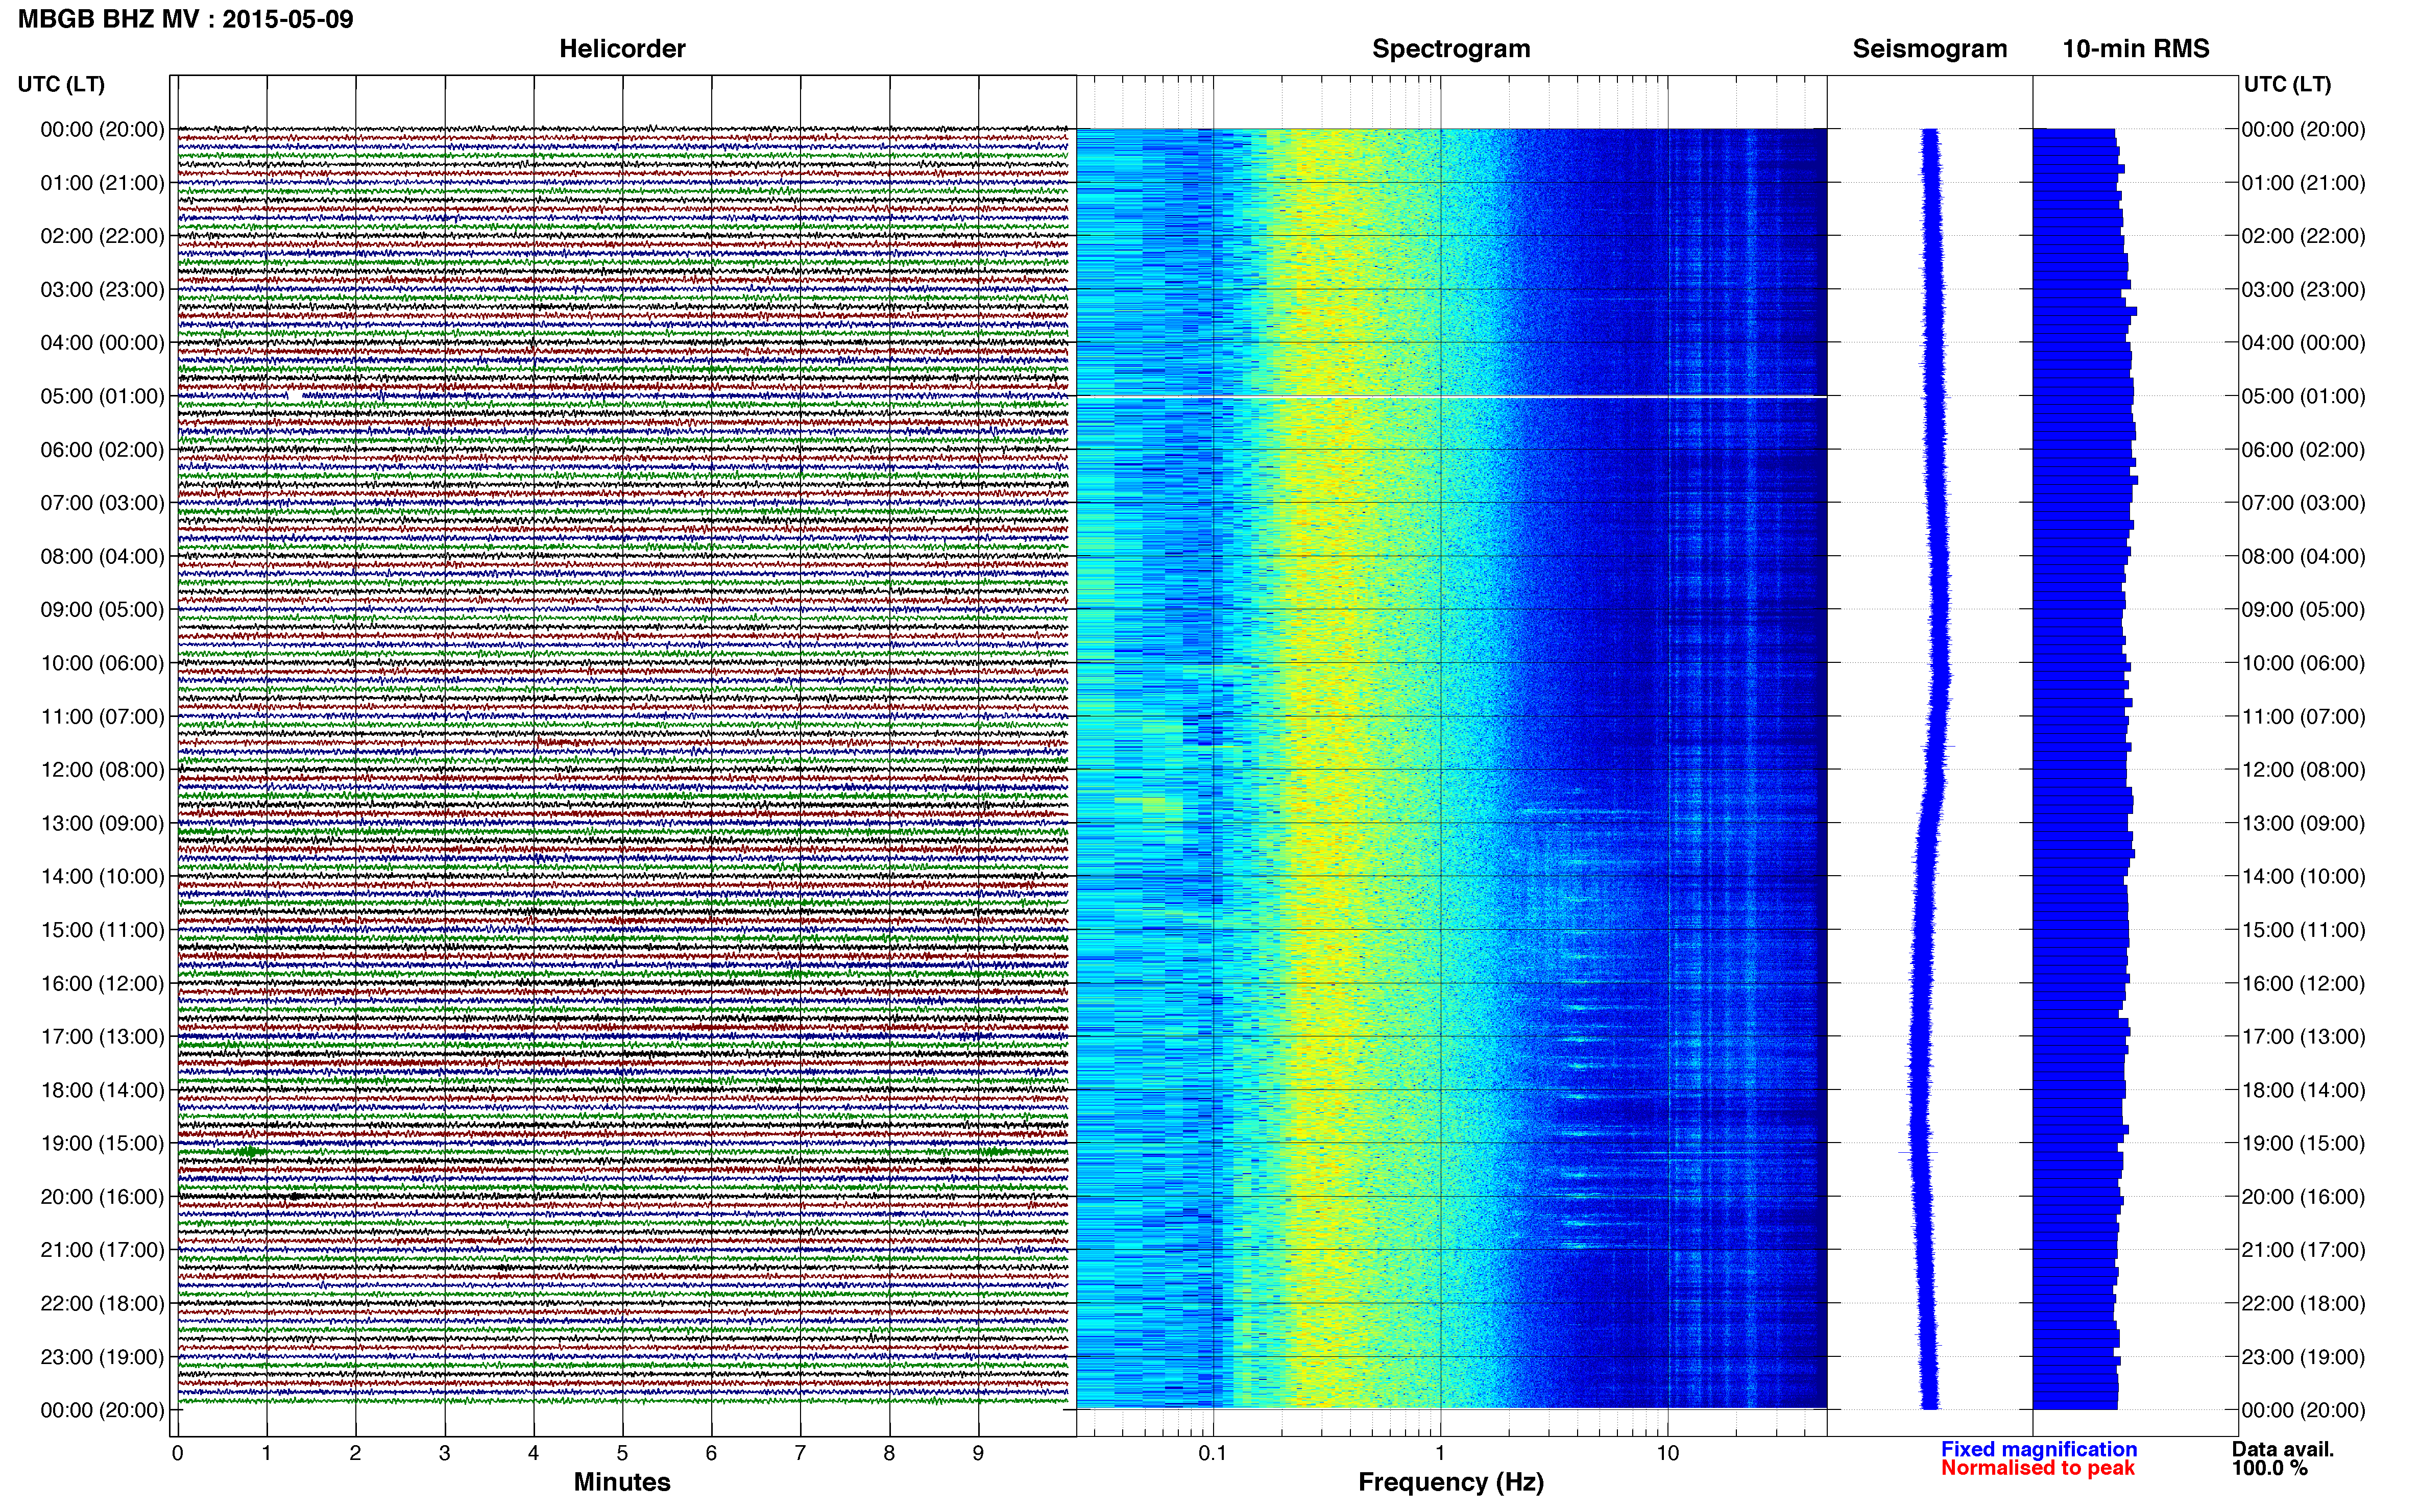2420x1512 pixels.
Task: Click the 'Frequency (Hz)' x-axis label
Action: pos(1450,1482)
